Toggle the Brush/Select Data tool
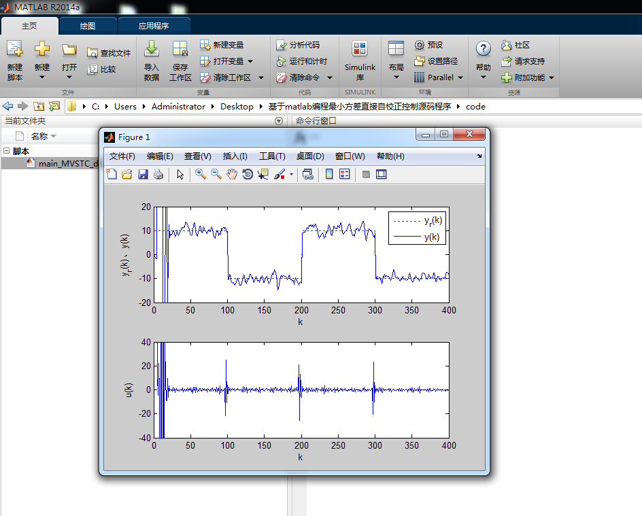This screenshot has height=516, width=642. click(x=280, y=174)
